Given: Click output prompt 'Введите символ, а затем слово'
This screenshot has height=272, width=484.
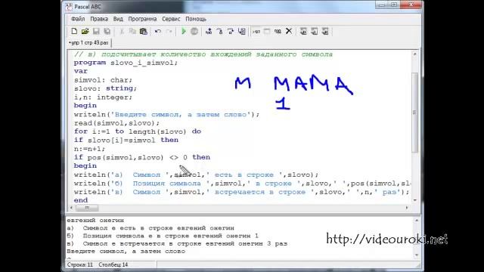Looking at the screenshot, I should tap(126, 251).
